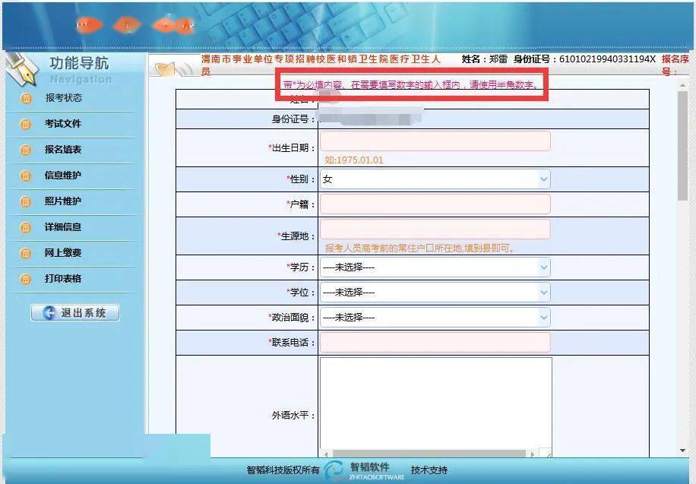Focus the 生源地 input field
This screenshot has height=484, width=696.
(x=435, y=229)
